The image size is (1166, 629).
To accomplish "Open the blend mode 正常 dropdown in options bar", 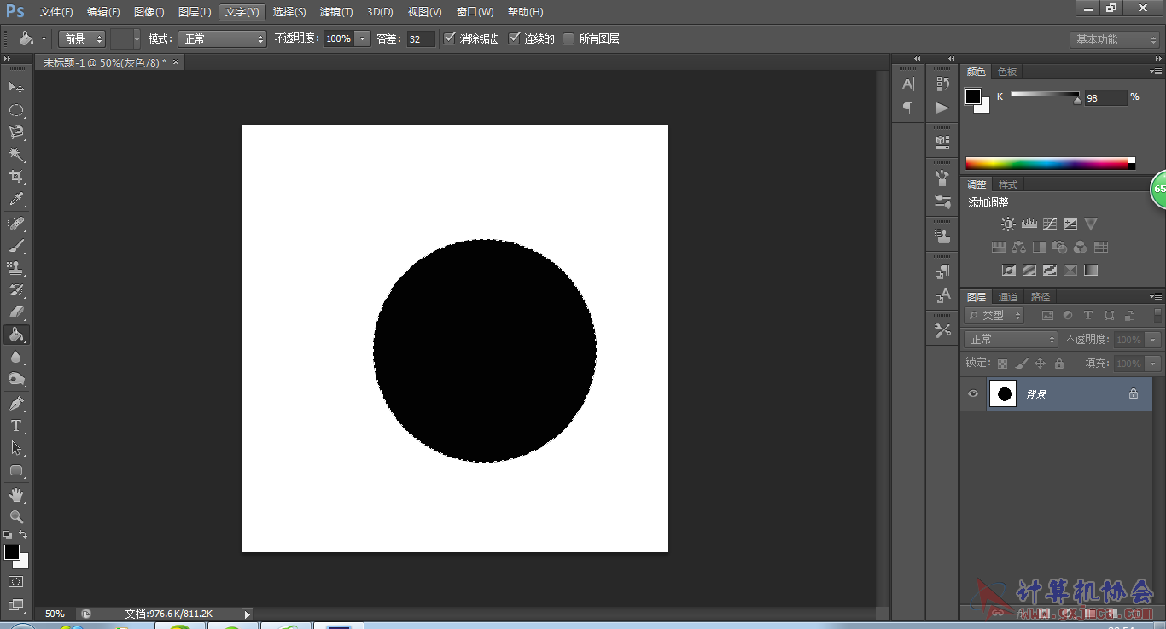I will [x=222, y=38].
